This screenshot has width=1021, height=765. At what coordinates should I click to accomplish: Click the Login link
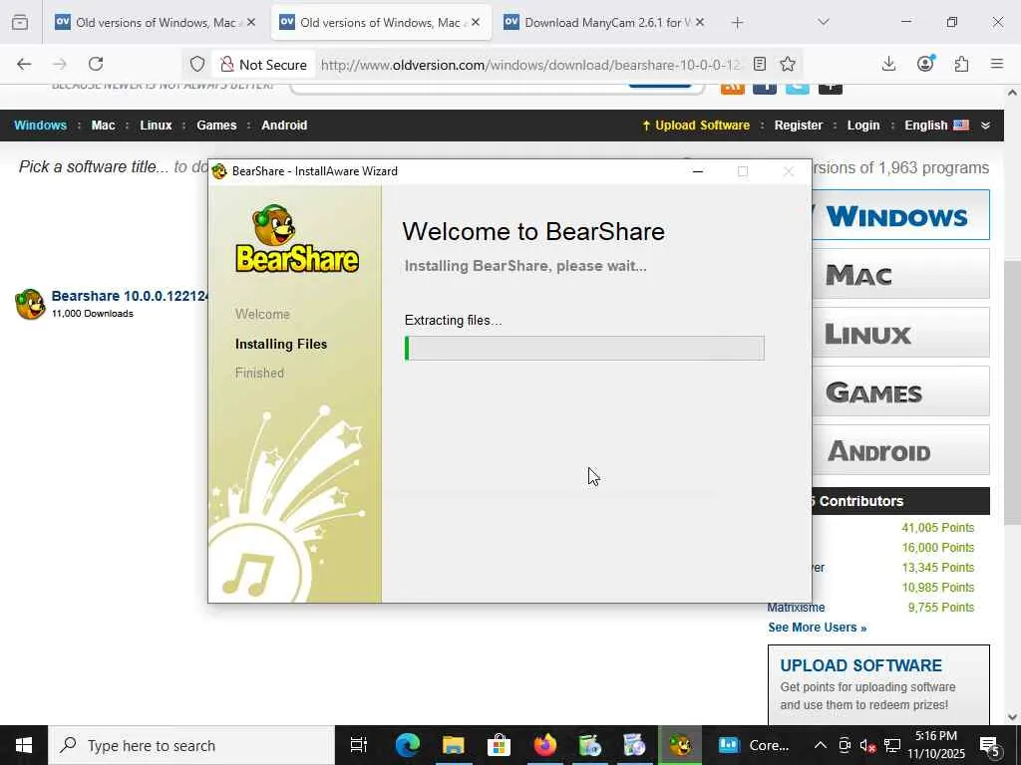pos(863,125)
